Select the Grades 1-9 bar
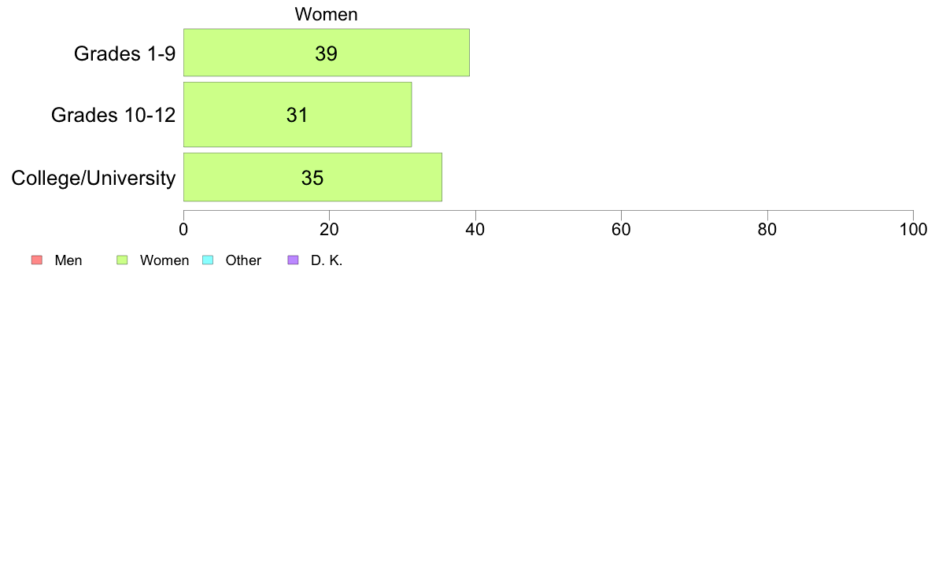This screenshot has height=579, width=935. pyautogui.click(x=326, y=53)
